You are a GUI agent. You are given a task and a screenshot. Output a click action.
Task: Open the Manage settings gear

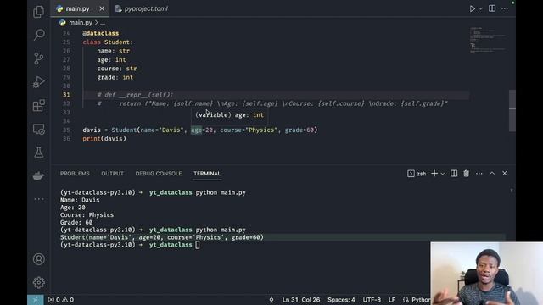[39, 282]
